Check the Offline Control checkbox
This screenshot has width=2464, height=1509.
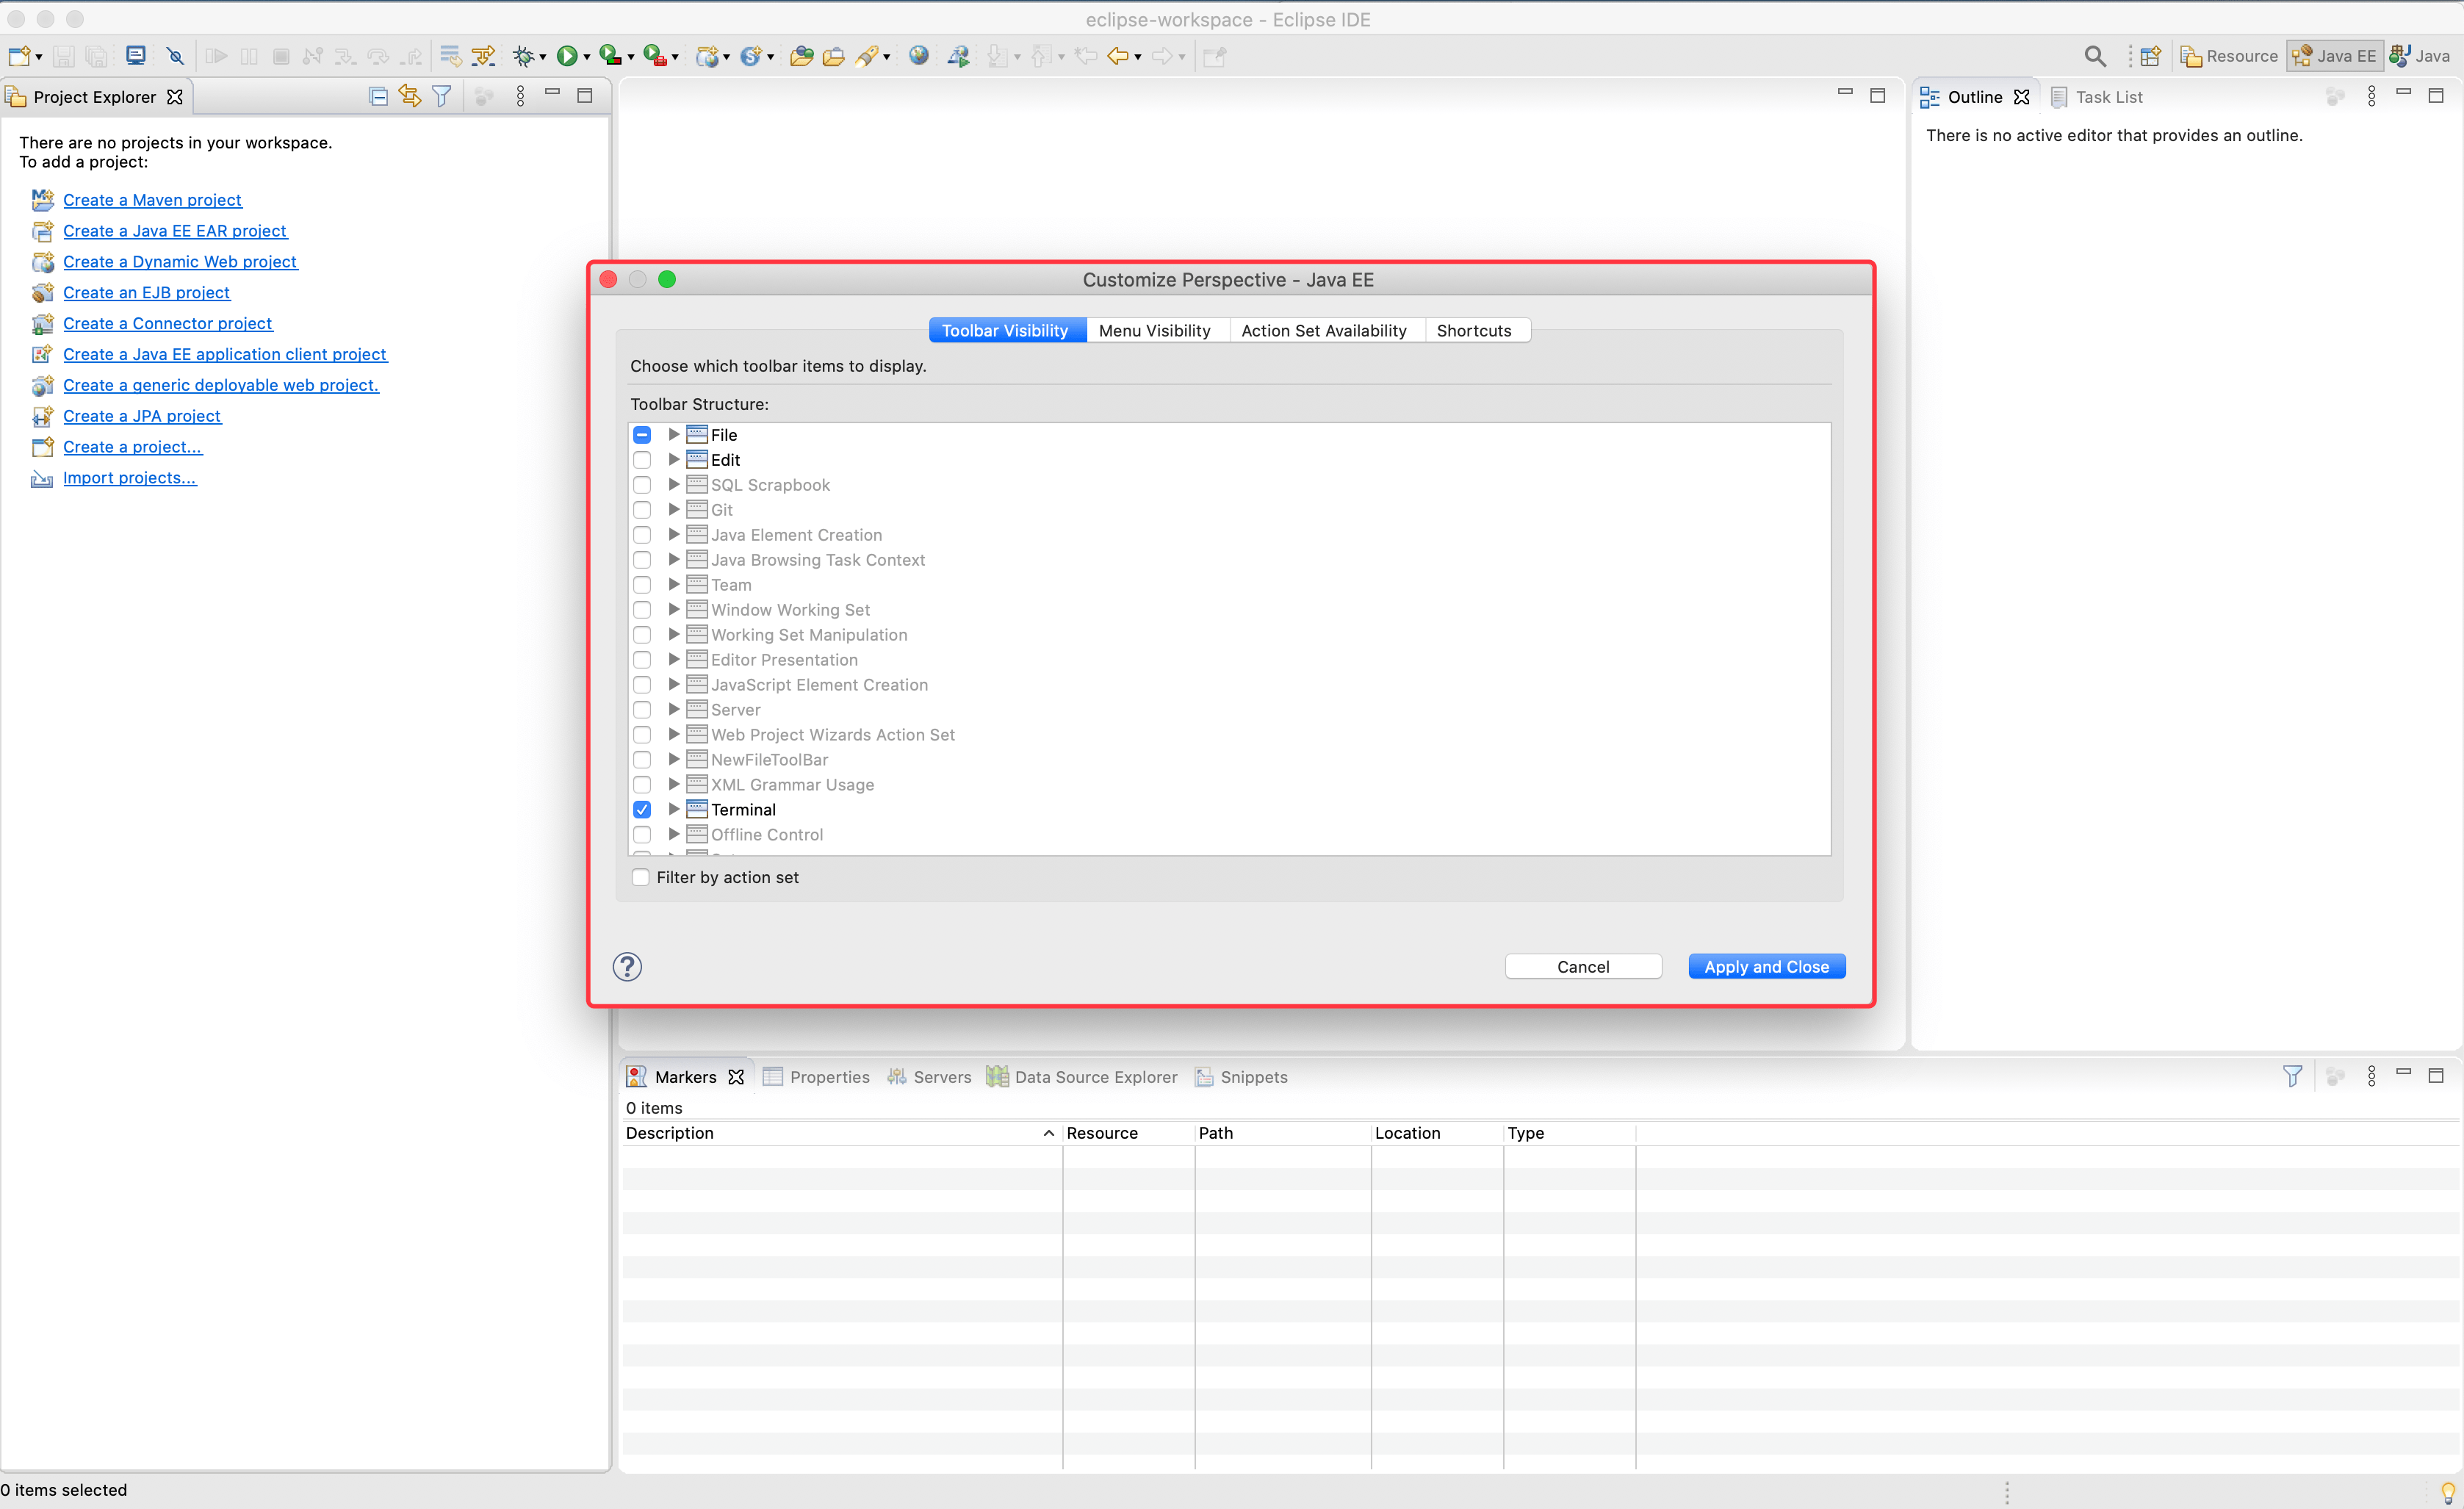642,835
